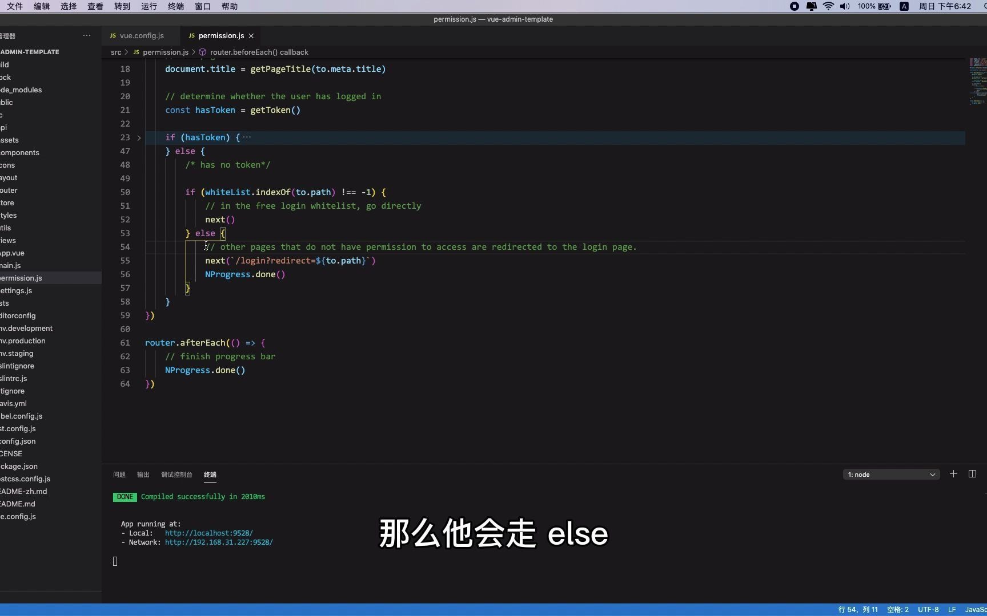Click router.beforeEach() callback breadcrumb
The width and height of the screenshot is (987, 616).
tap(259, 52)
